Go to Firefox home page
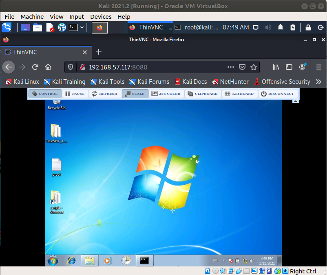The image size is (327, 275). 48,67
